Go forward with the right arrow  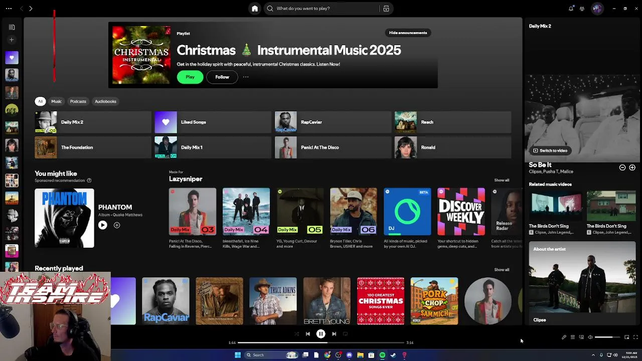pos(31,9)
